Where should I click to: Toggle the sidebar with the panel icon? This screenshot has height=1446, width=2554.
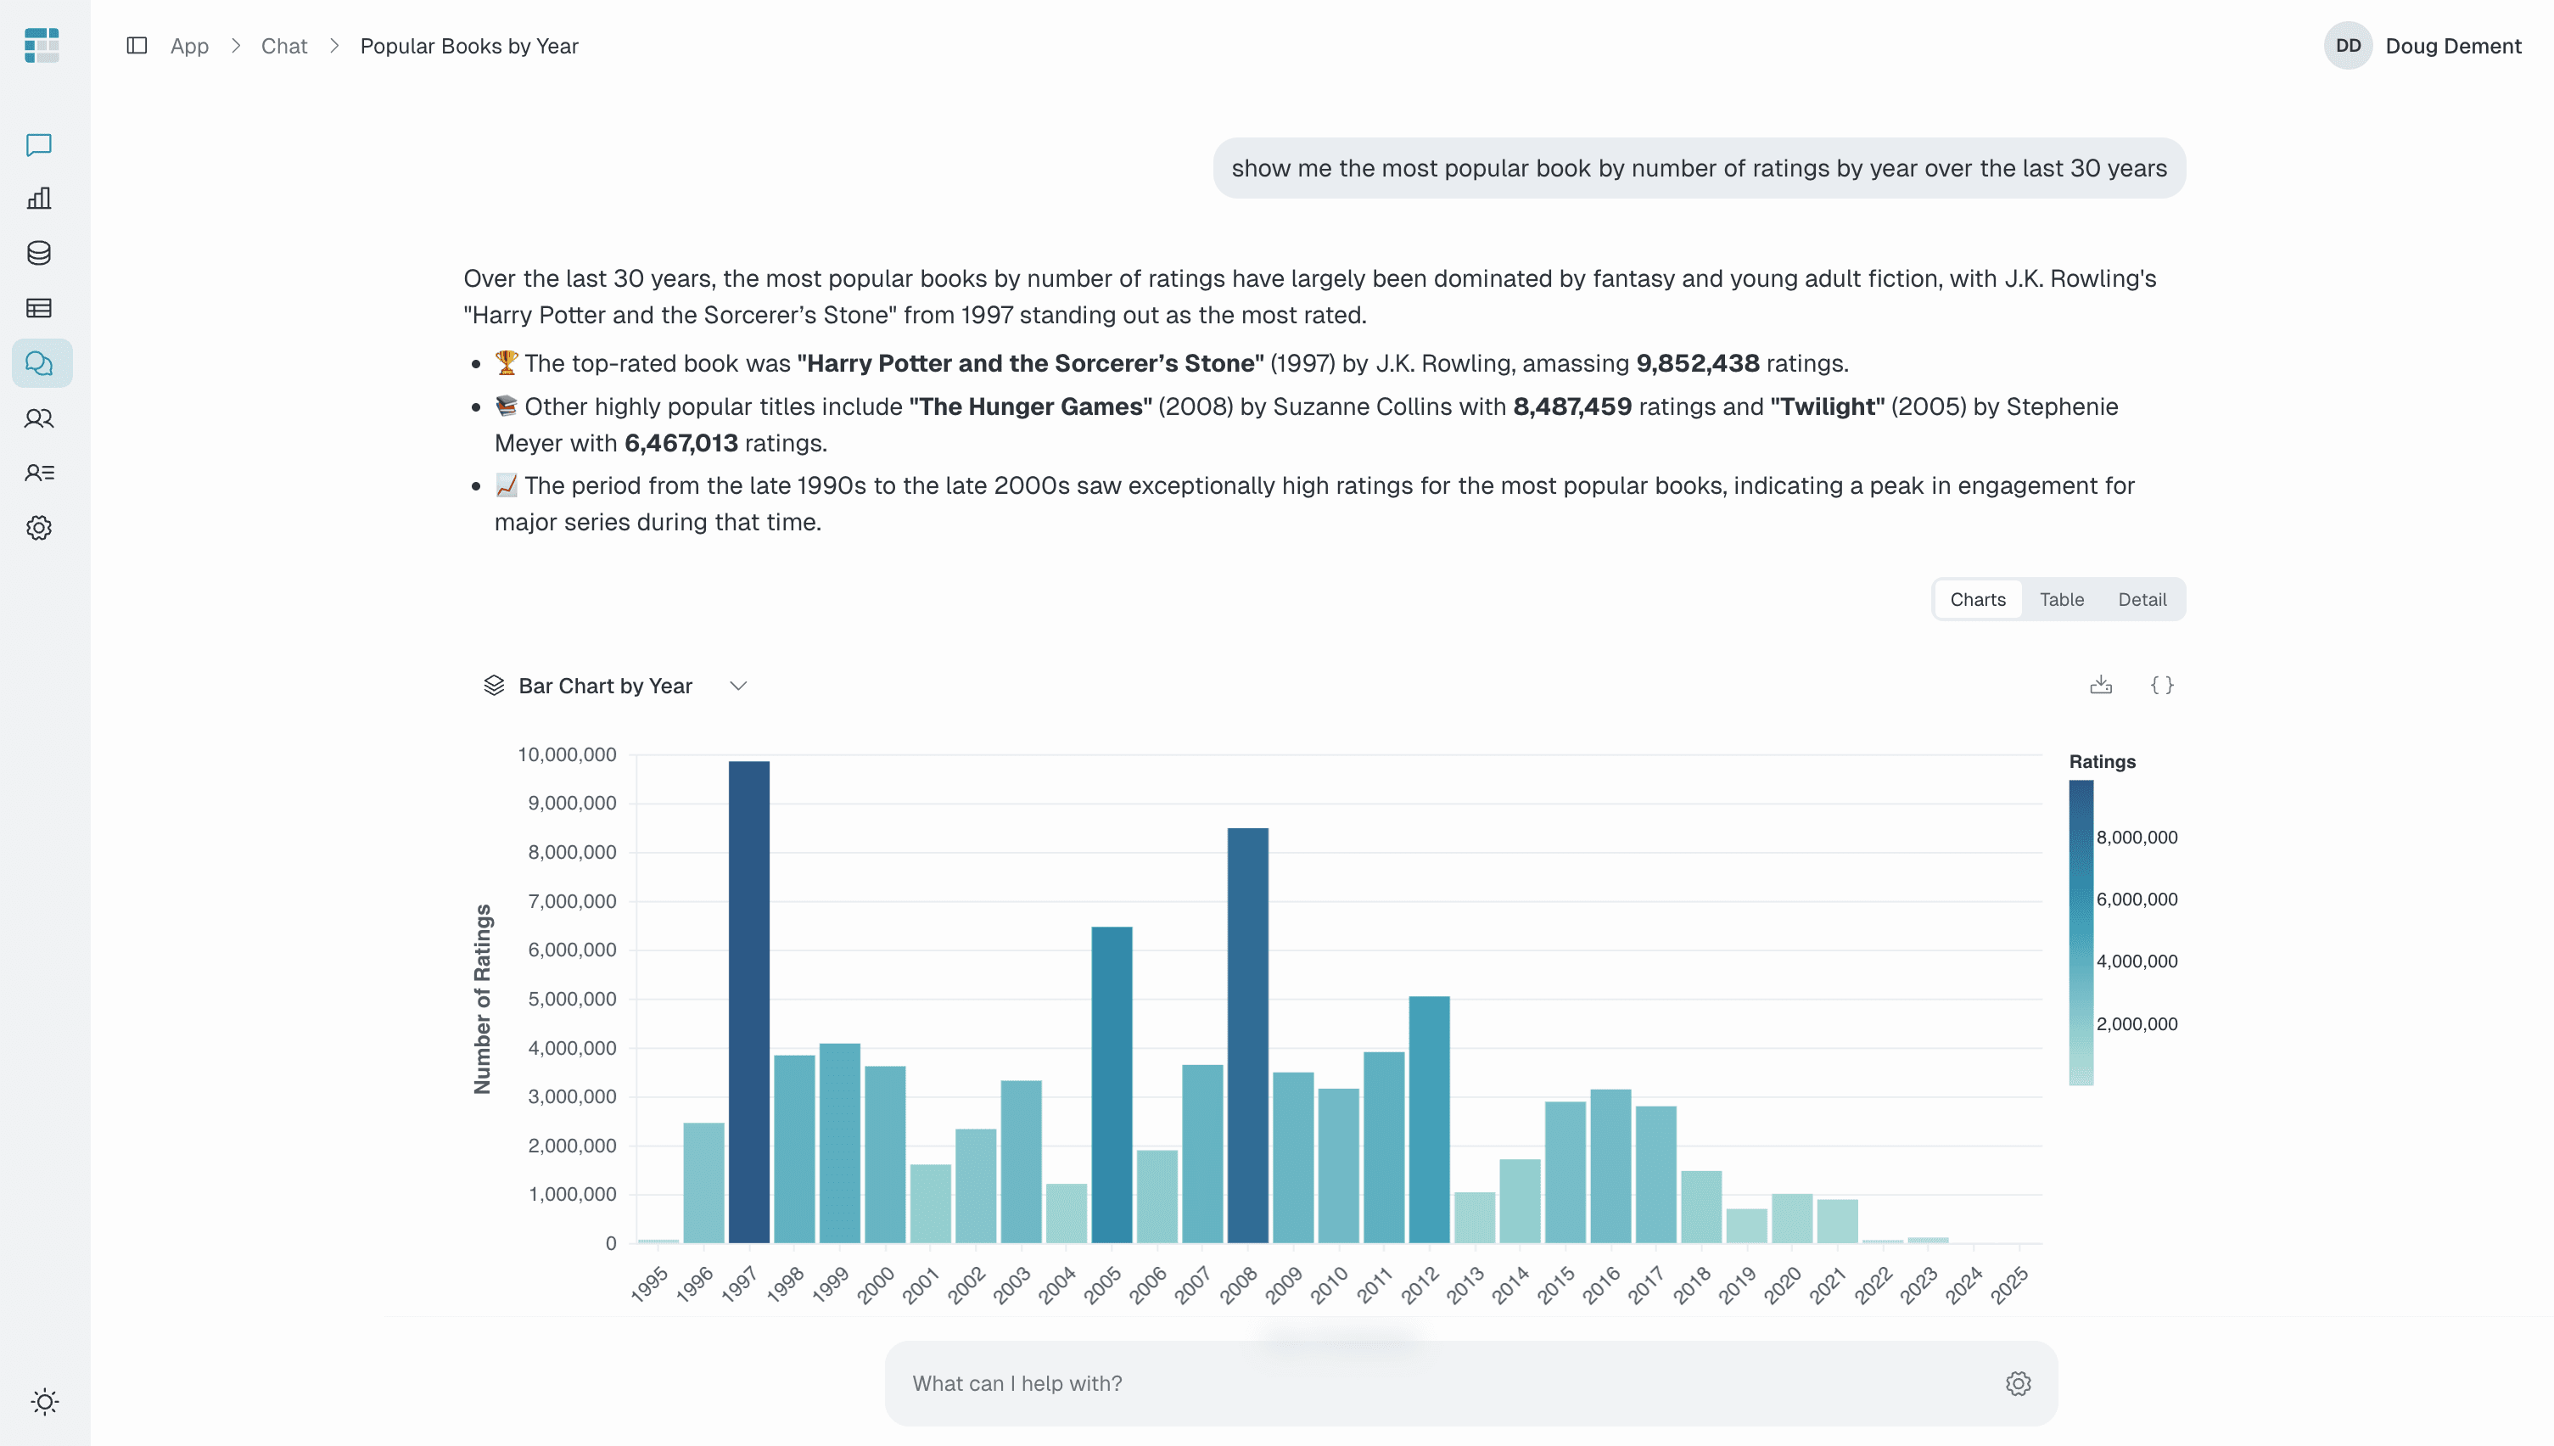136,46
